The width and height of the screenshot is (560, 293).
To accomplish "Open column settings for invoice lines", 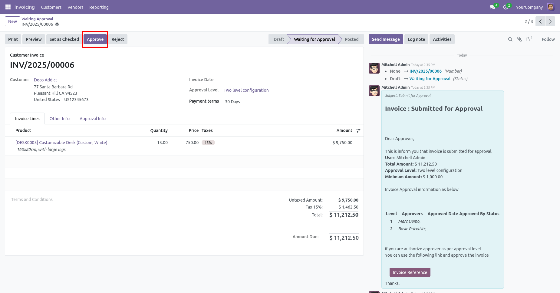I will point(358,131).
